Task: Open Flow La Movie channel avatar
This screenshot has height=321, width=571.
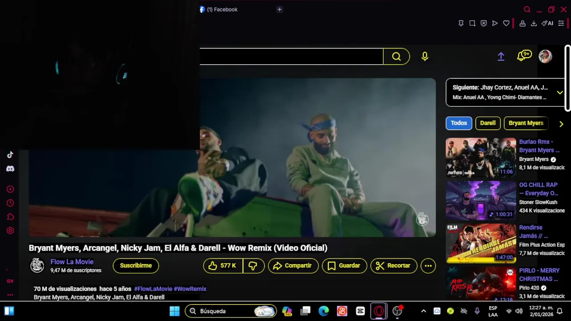Action: pyautogui.click(x=37, y=265)
